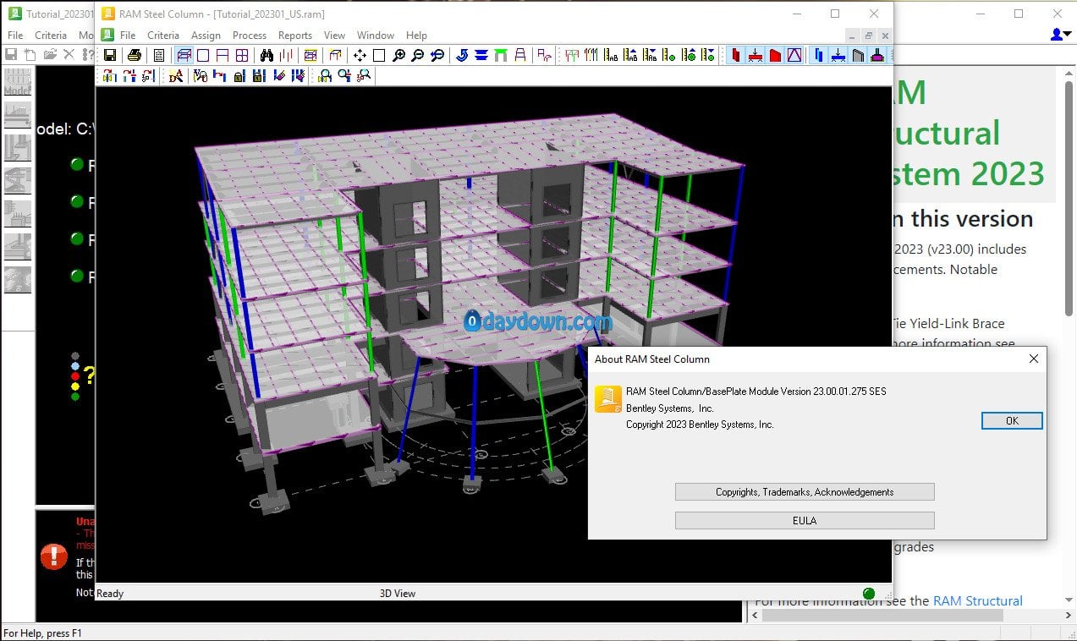Click the Save floppy icon in RAM Steel Column toolbar
The width and height of the screenshot is (1077, 641).
coord(109,55)
